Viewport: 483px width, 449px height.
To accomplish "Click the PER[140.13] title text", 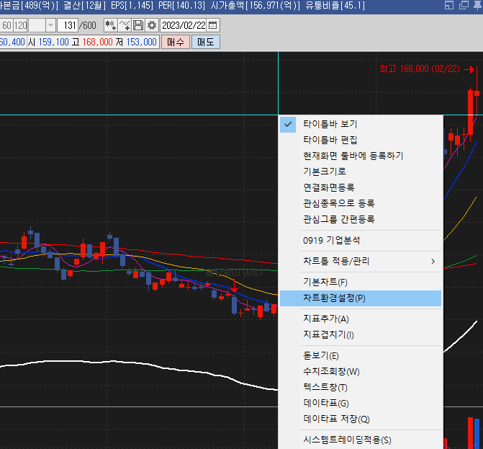I will pyautogui.click(x=181, y=5).
